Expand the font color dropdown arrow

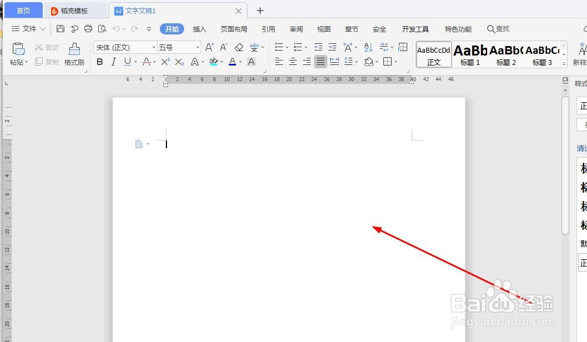click(240, 62)
